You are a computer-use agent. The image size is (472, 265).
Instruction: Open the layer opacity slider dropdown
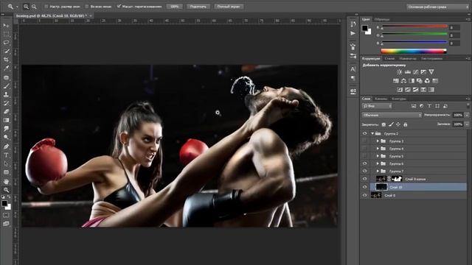(467, 115)
